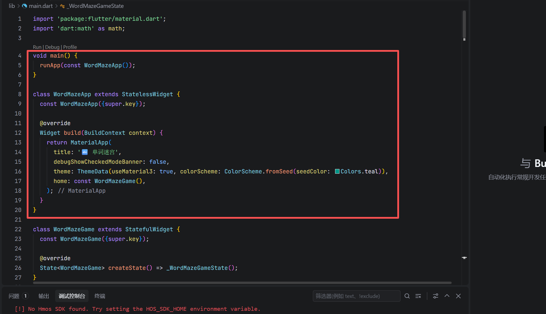Click the runApp call on line 5
This screenshot has height=314, width=546.
tap(50, 65)
